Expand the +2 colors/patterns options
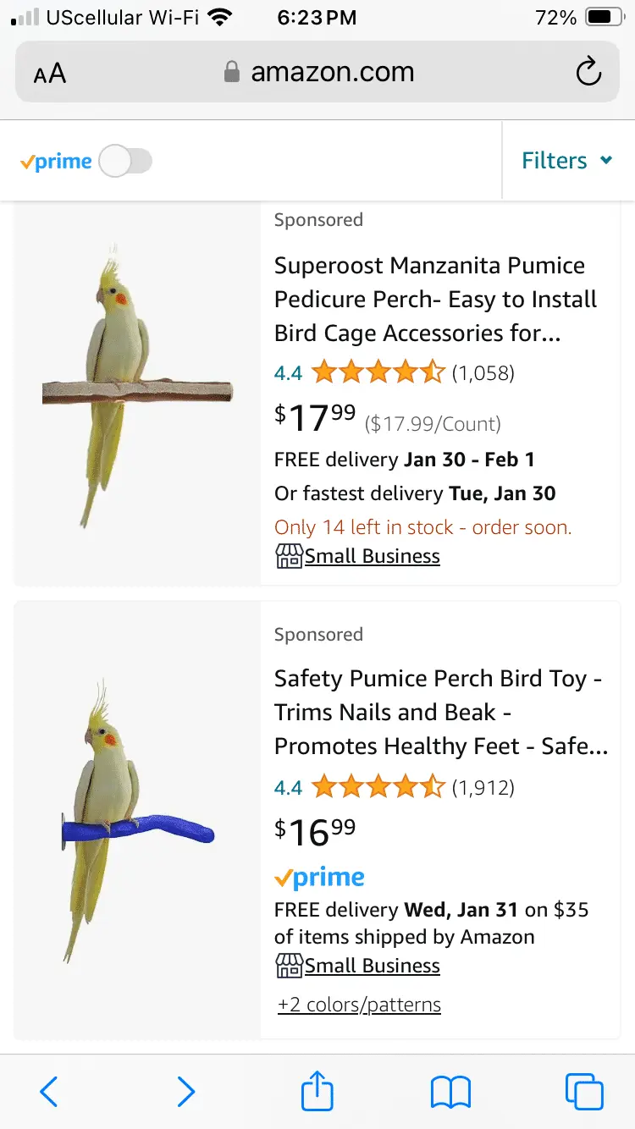The image size is (635, 1129). click(359, 1005)
